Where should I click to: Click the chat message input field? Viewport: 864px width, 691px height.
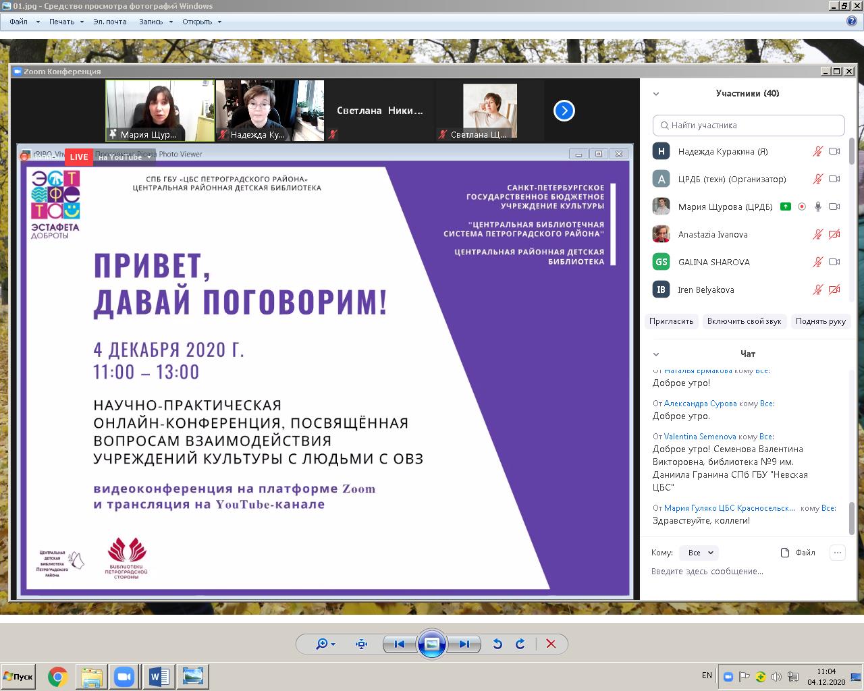(x=709, y=571)
